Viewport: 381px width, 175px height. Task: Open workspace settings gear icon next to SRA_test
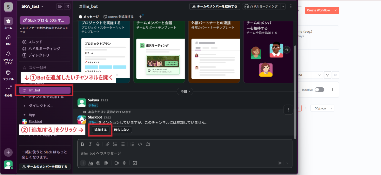[x=59, y=6]
